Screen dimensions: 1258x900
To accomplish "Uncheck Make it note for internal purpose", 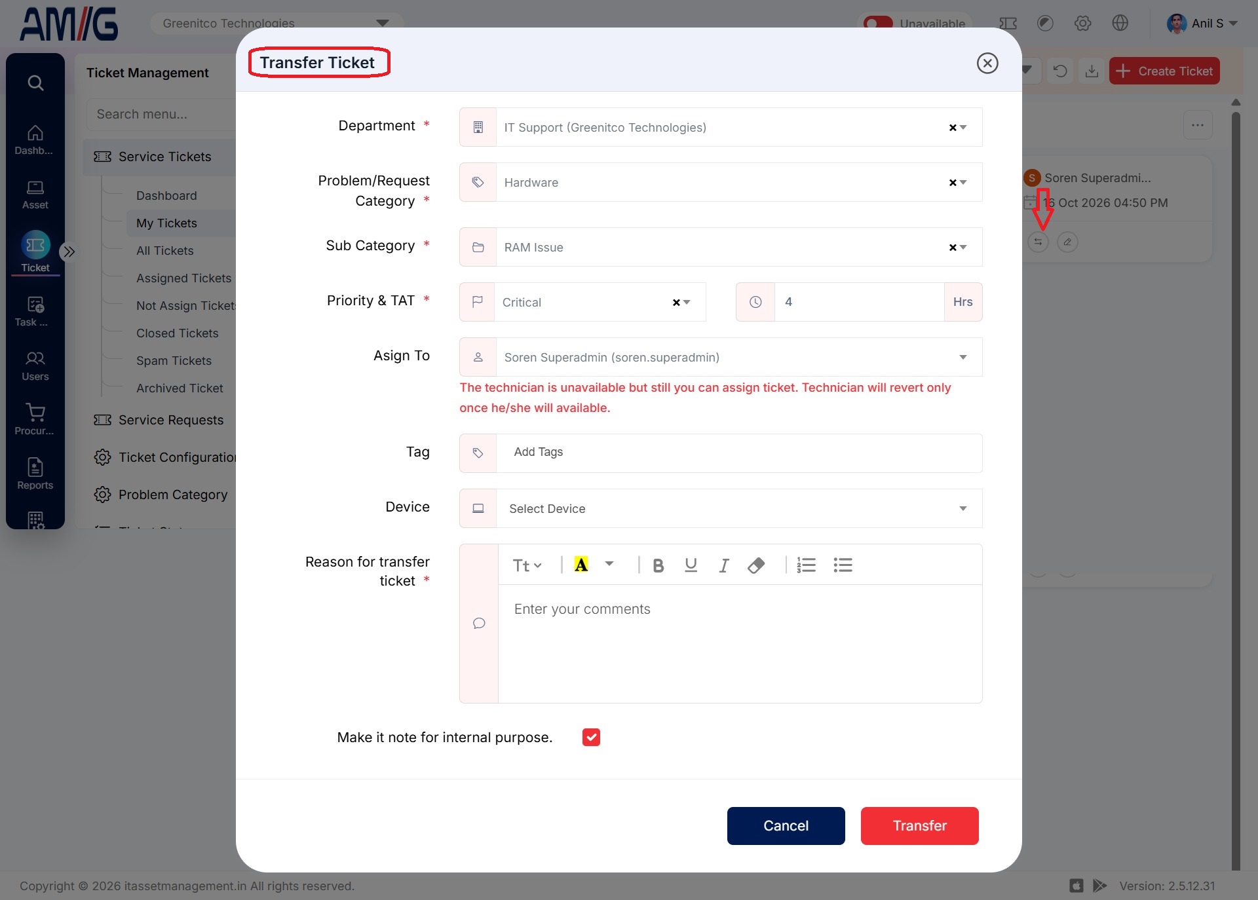I will pos(591,738).
